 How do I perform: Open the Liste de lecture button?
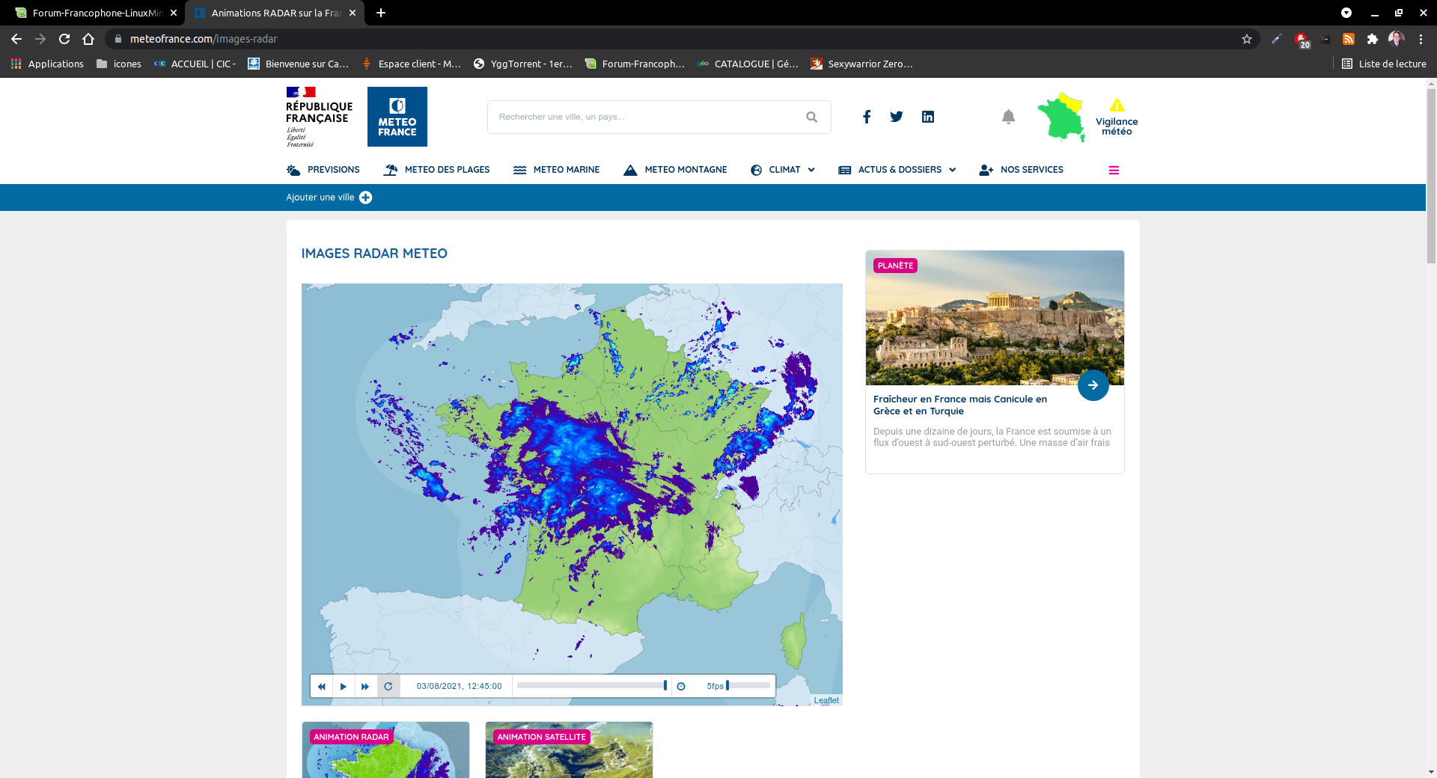click(x=1385, y=64)
